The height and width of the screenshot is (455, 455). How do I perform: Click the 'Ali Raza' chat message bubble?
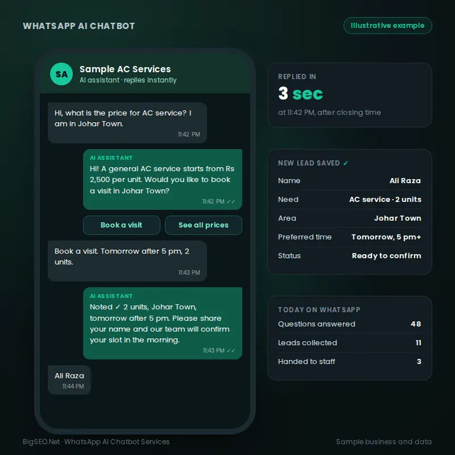click(x=69, y=380)
